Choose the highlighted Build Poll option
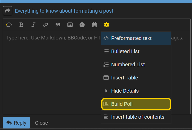Viewport: 192px width, 130px height. pyautogui.click(x=136, y=104)
